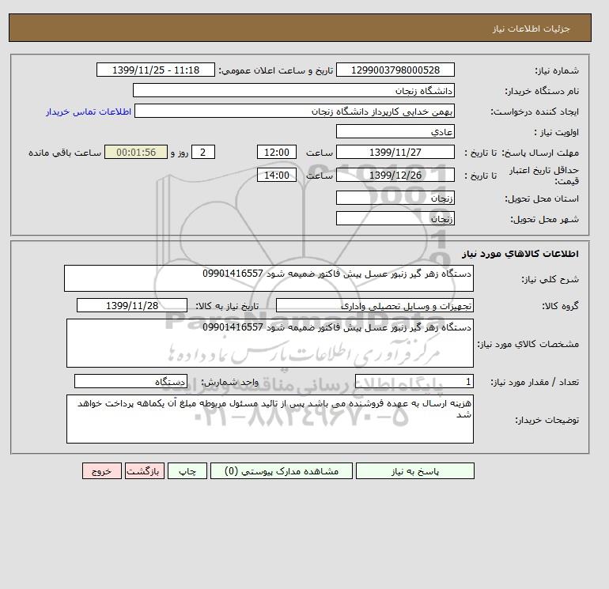Open اطلاعات تماس خریدار link
The height and width of the screenshot is (589, 609).
click(x=89, y=111)
